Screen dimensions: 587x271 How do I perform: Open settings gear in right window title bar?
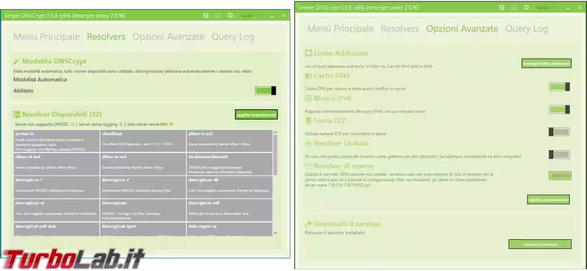click(x=526, y=7)
